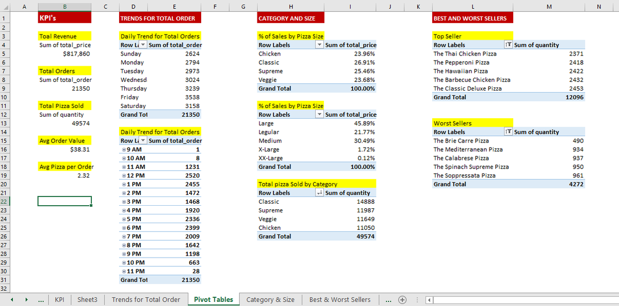Click the KPI's red header cell
619x306 pixels.
click(64, 18)
